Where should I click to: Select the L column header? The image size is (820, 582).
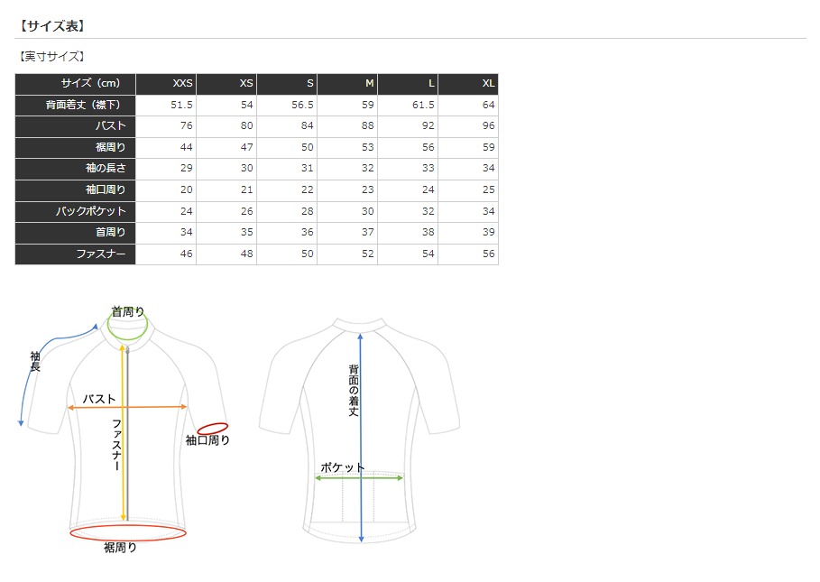(x=408, y=84)
